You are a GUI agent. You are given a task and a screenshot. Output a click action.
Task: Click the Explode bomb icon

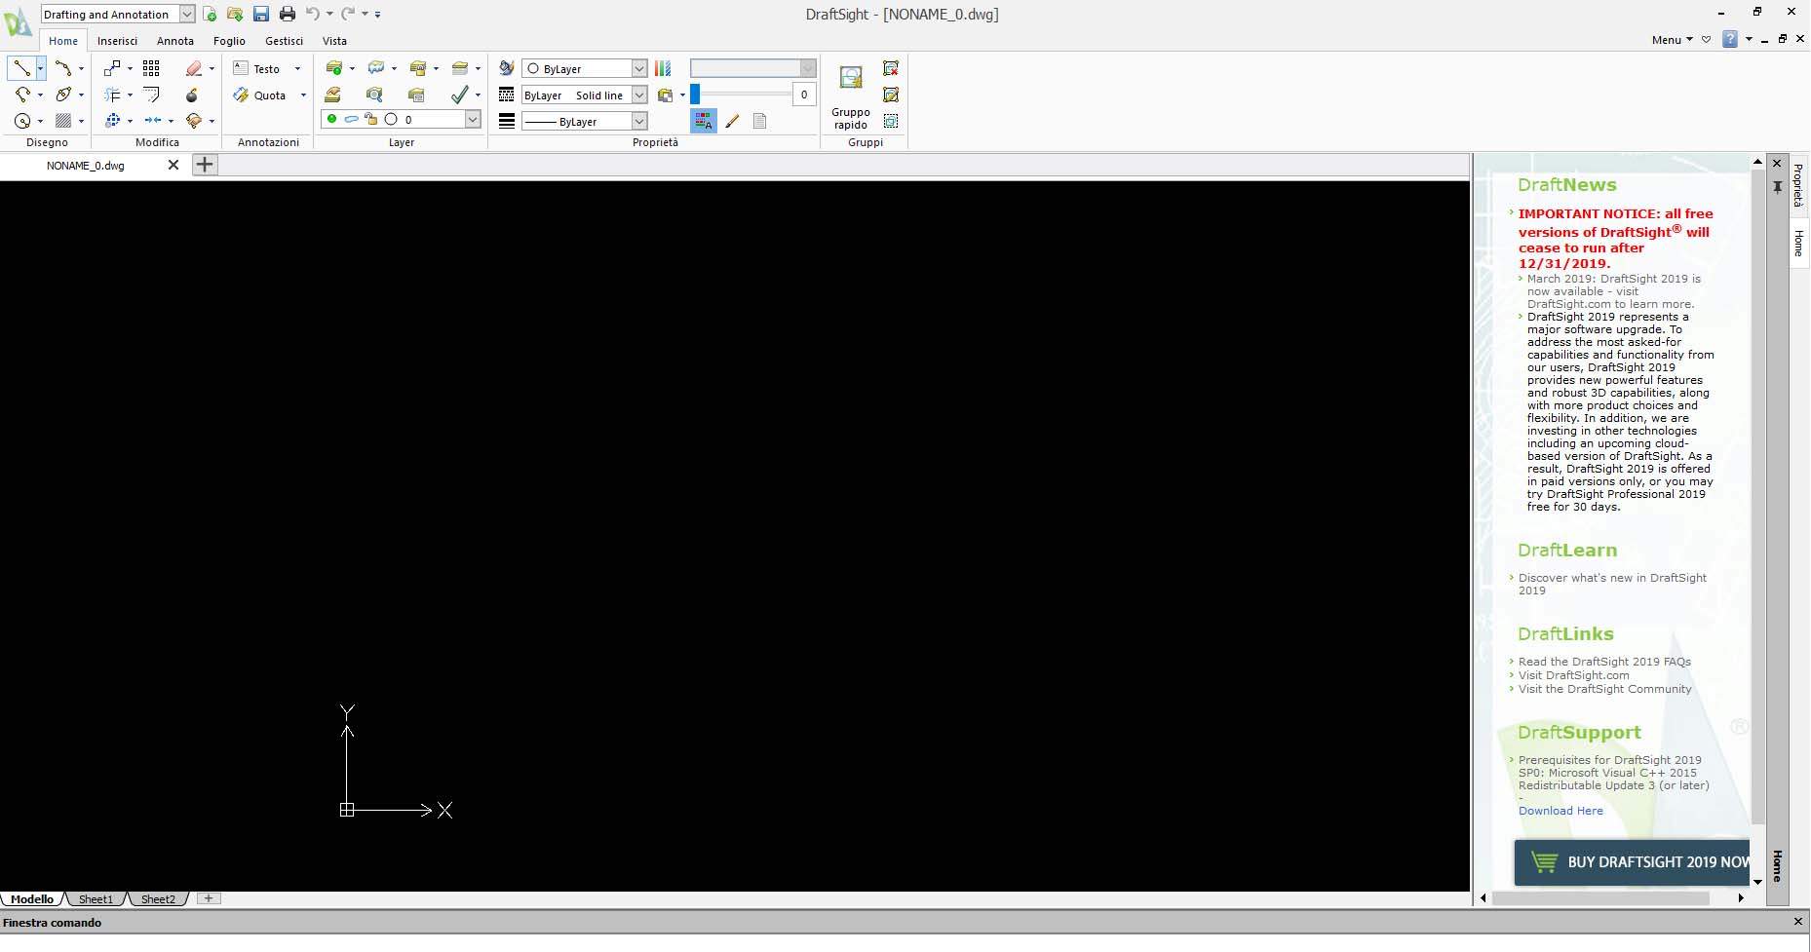click(192, 95)
